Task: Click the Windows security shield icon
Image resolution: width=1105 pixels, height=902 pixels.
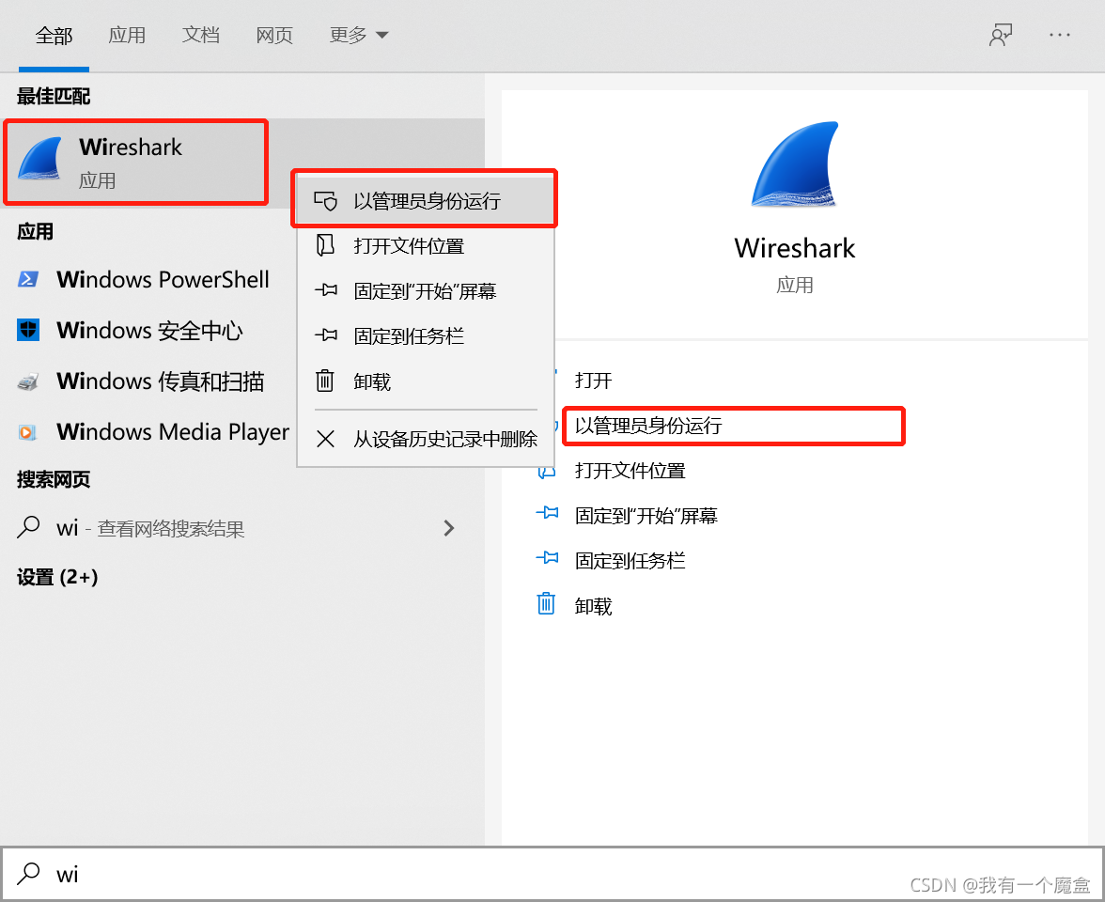Action: [x=28, y=330]
